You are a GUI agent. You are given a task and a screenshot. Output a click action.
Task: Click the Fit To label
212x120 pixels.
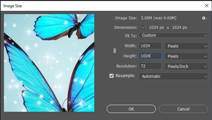coord(131,36)
